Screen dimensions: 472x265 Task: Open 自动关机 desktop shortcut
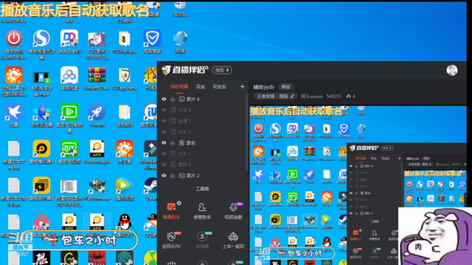14,44
